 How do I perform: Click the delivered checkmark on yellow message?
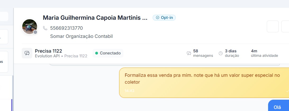pos(287,91)
